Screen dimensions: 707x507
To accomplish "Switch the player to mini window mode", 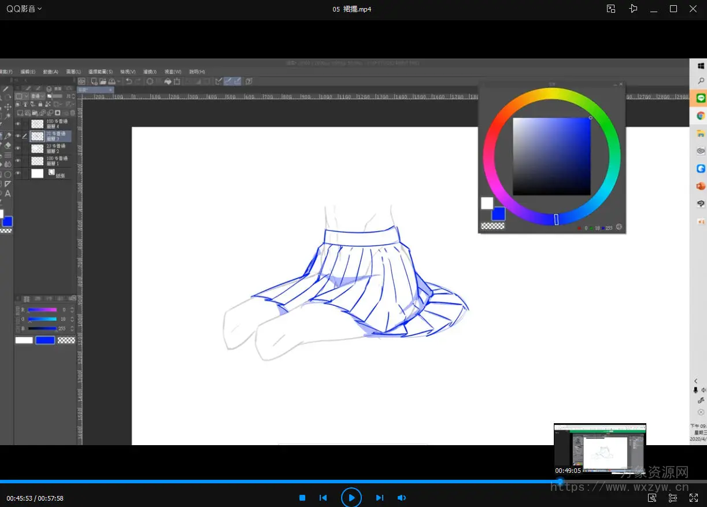I will 611,9.
